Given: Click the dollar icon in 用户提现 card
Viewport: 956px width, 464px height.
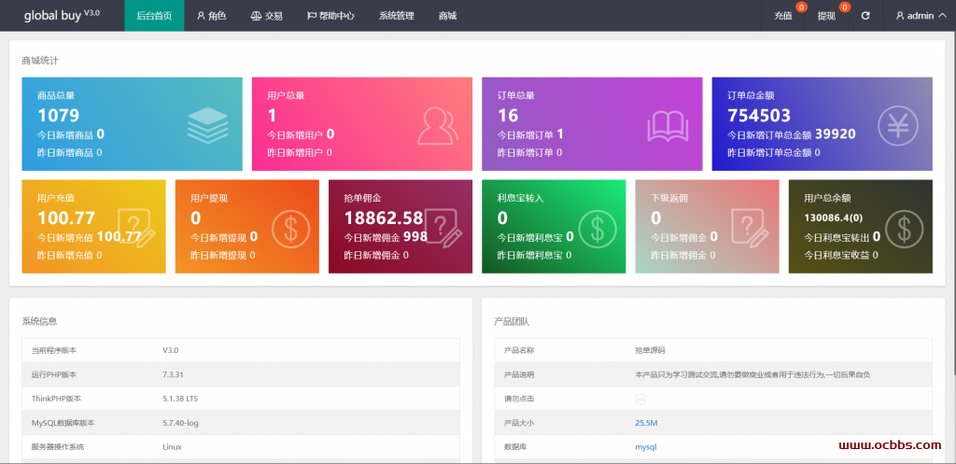Looking at the screenshot, I should [x=291, y=229].
